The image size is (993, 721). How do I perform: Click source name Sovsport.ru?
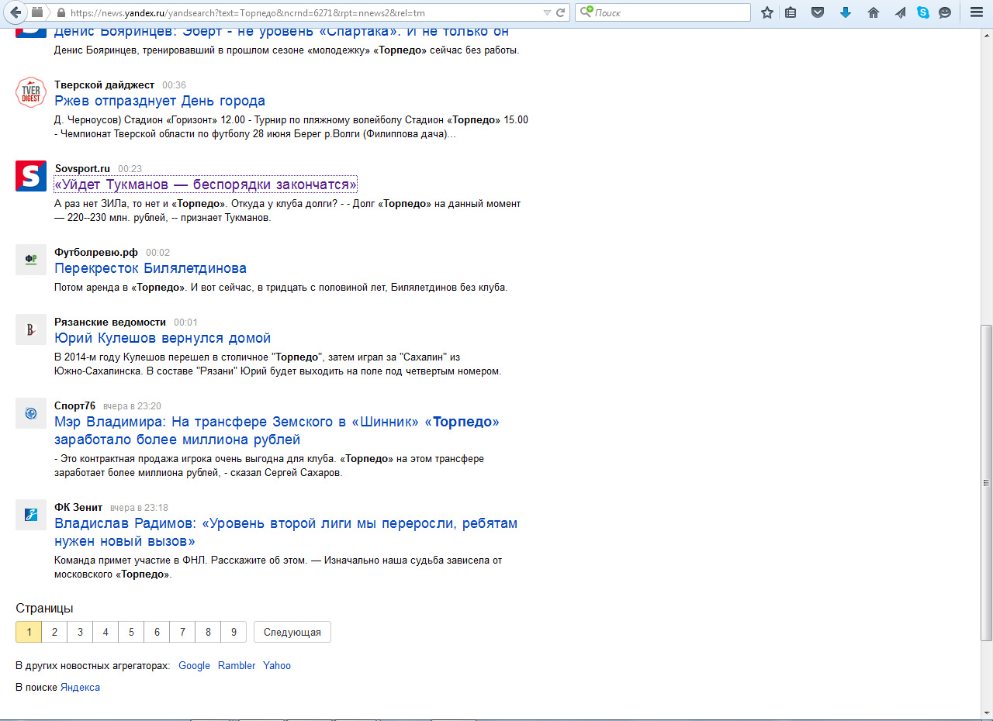(82, 168)
